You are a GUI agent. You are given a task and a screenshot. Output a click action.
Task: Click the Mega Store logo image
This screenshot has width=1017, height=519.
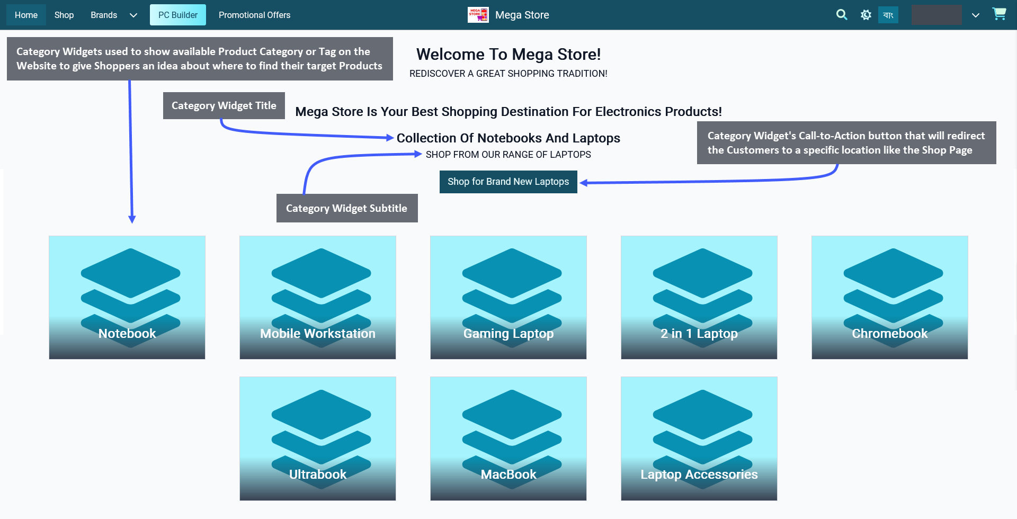[x=478, y=15]
